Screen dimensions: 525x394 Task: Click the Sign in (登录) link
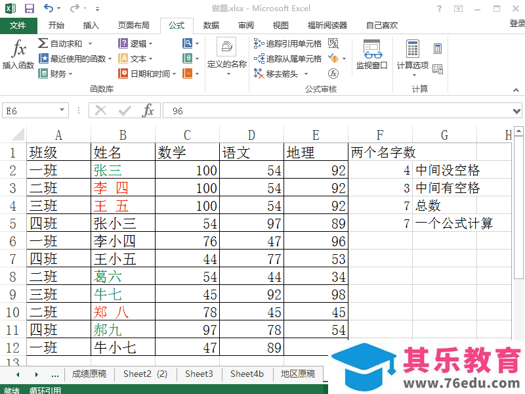pos(517,24)
